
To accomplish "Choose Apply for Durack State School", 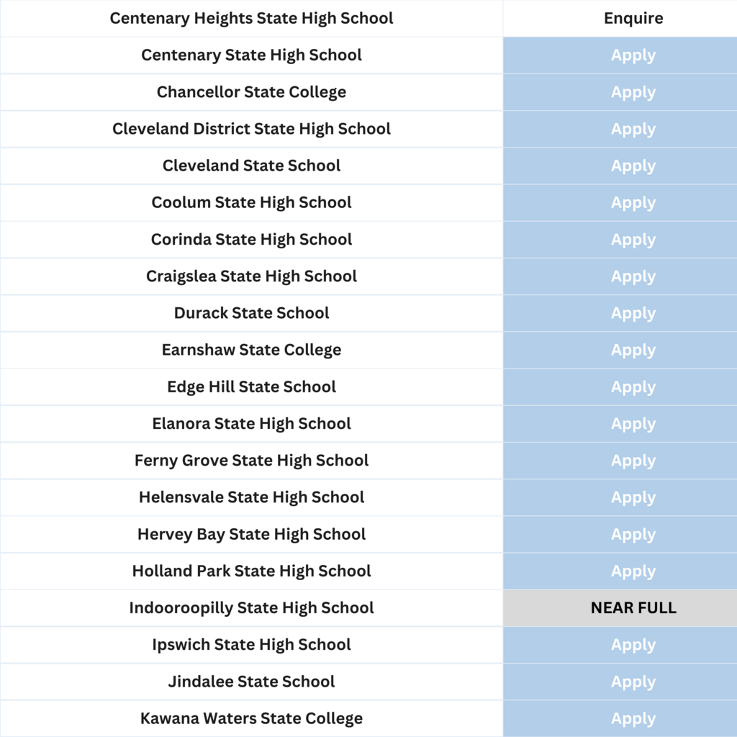I will pyautogui.click(x=633, y=314).
